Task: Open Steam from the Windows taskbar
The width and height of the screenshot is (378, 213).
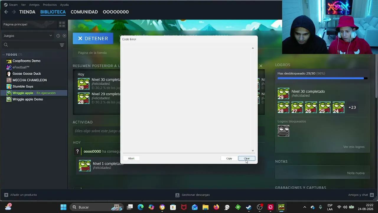Action: pyautogui.click(x=249, y=207)
